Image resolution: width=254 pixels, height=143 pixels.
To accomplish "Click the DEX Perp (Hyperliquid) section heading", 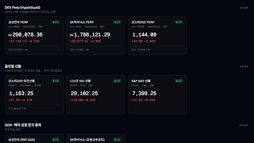I will click(x=22, y=8).
